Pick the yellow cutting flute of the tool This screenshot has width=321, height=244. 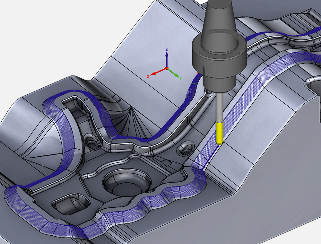pos(220,133)
